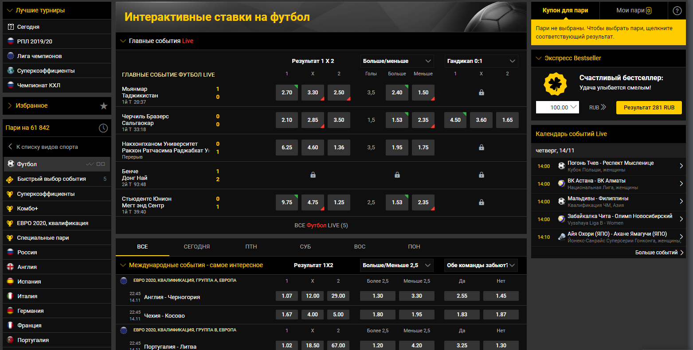Collapse the Главные события Live section
Viewport: 693px width, 350px height.
tap(123, 41)
